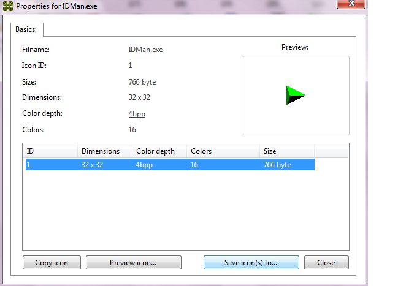Click the 16 colors cell in list row
This screenshot has height=286, width=398.
194,165
